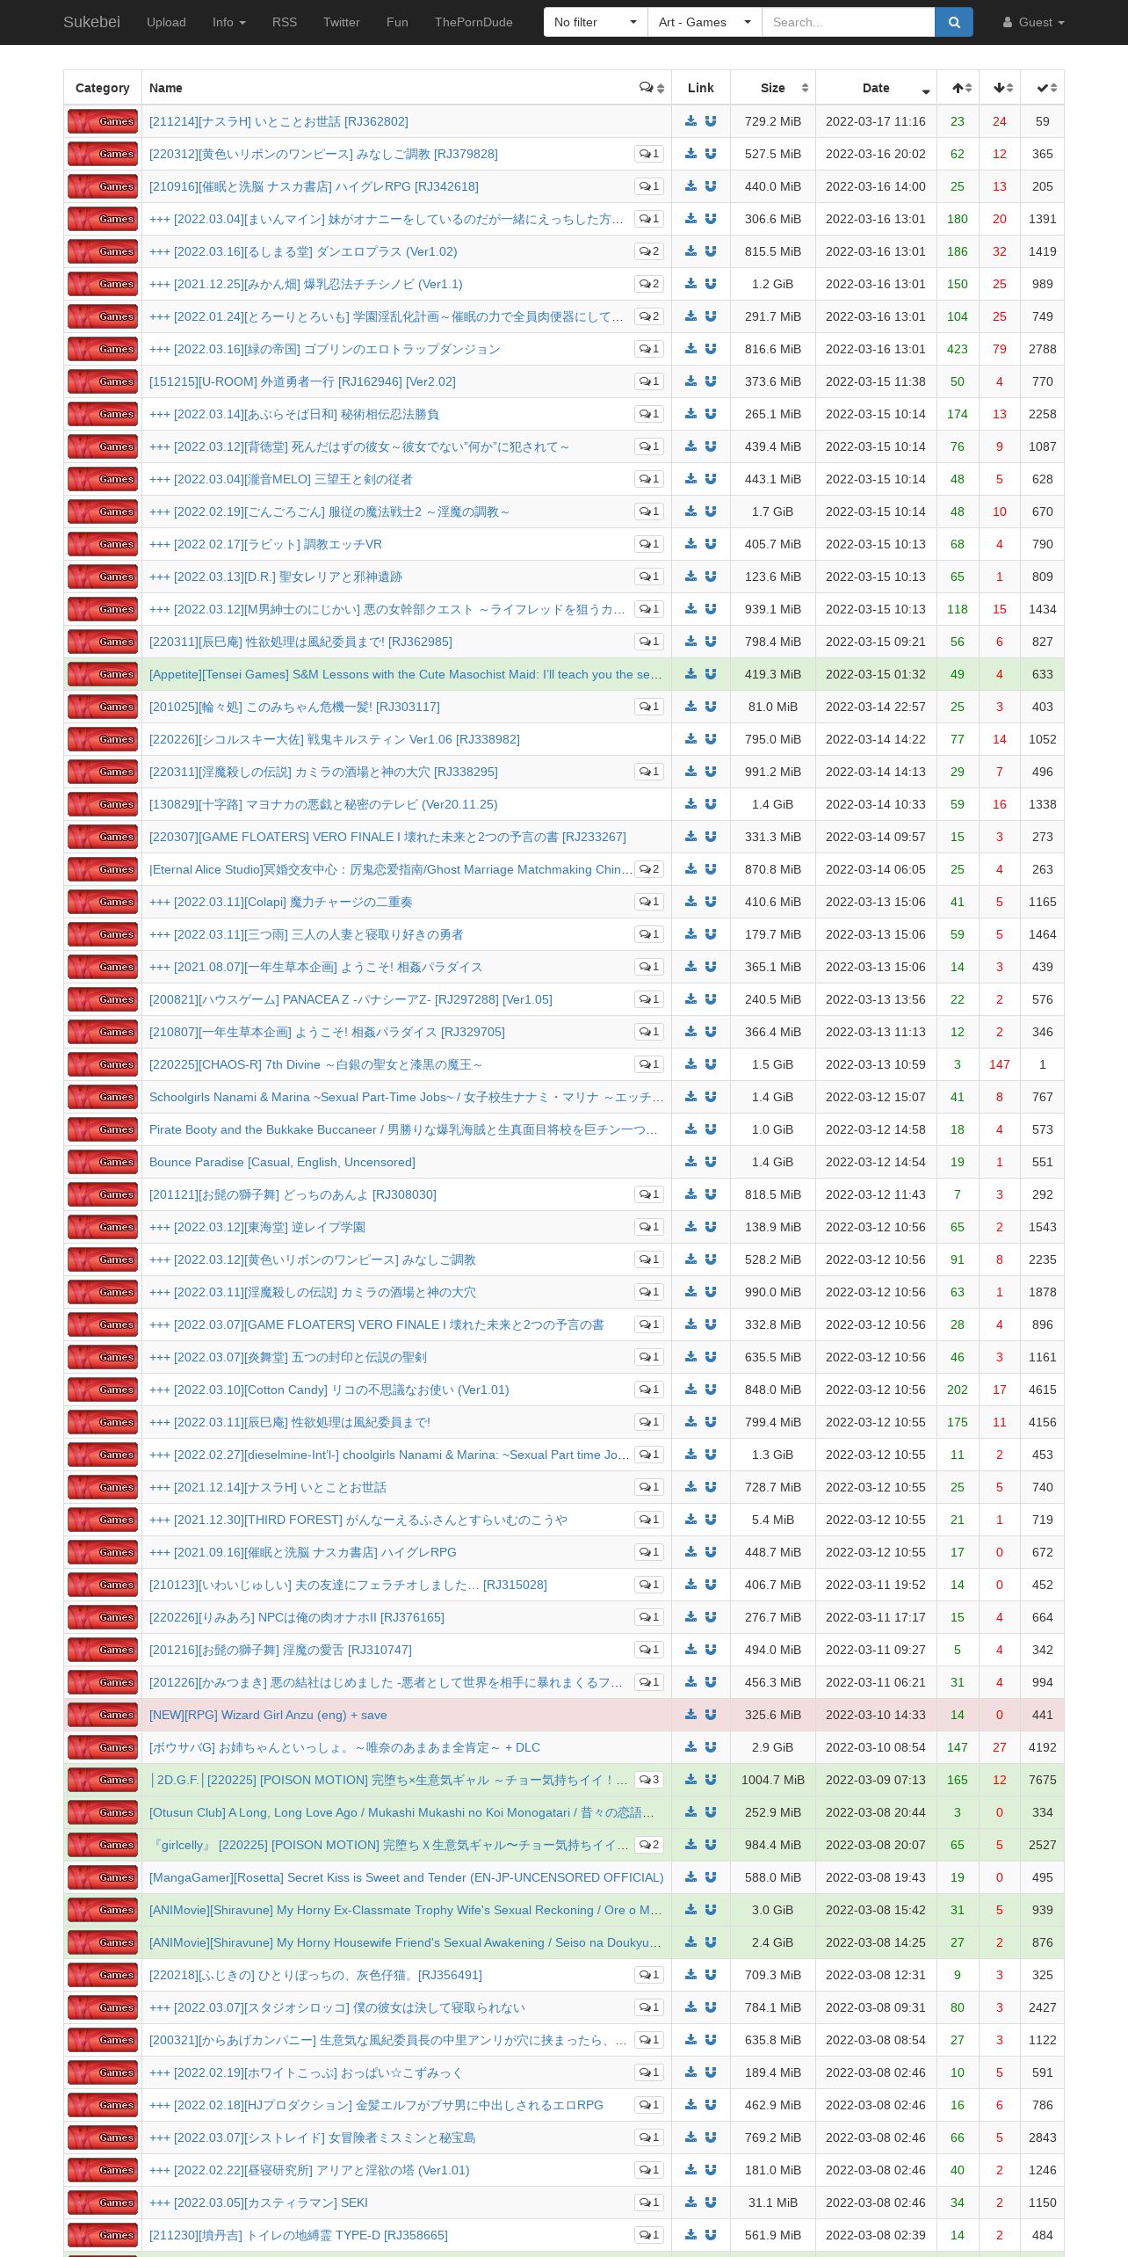Screen dimensions: 1128x2257
Task: Open MangaGamer Rosetta Secret Kiss torrent link
Action: [406, 1877]
